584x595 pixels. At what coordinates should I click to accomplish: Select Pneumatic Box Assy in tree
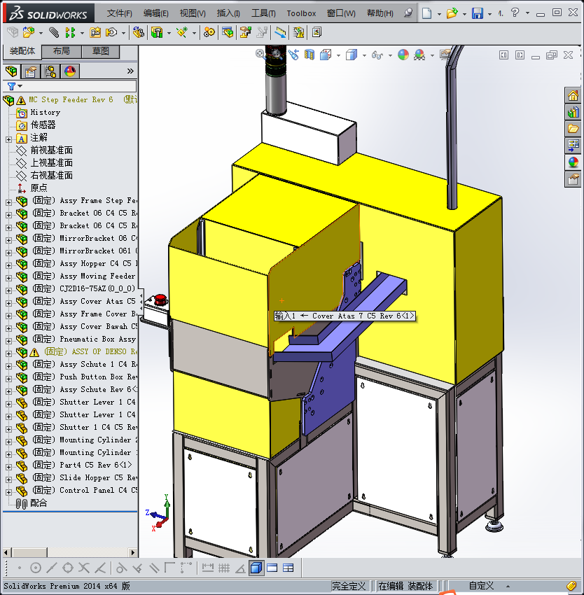(x=97, y=339)
